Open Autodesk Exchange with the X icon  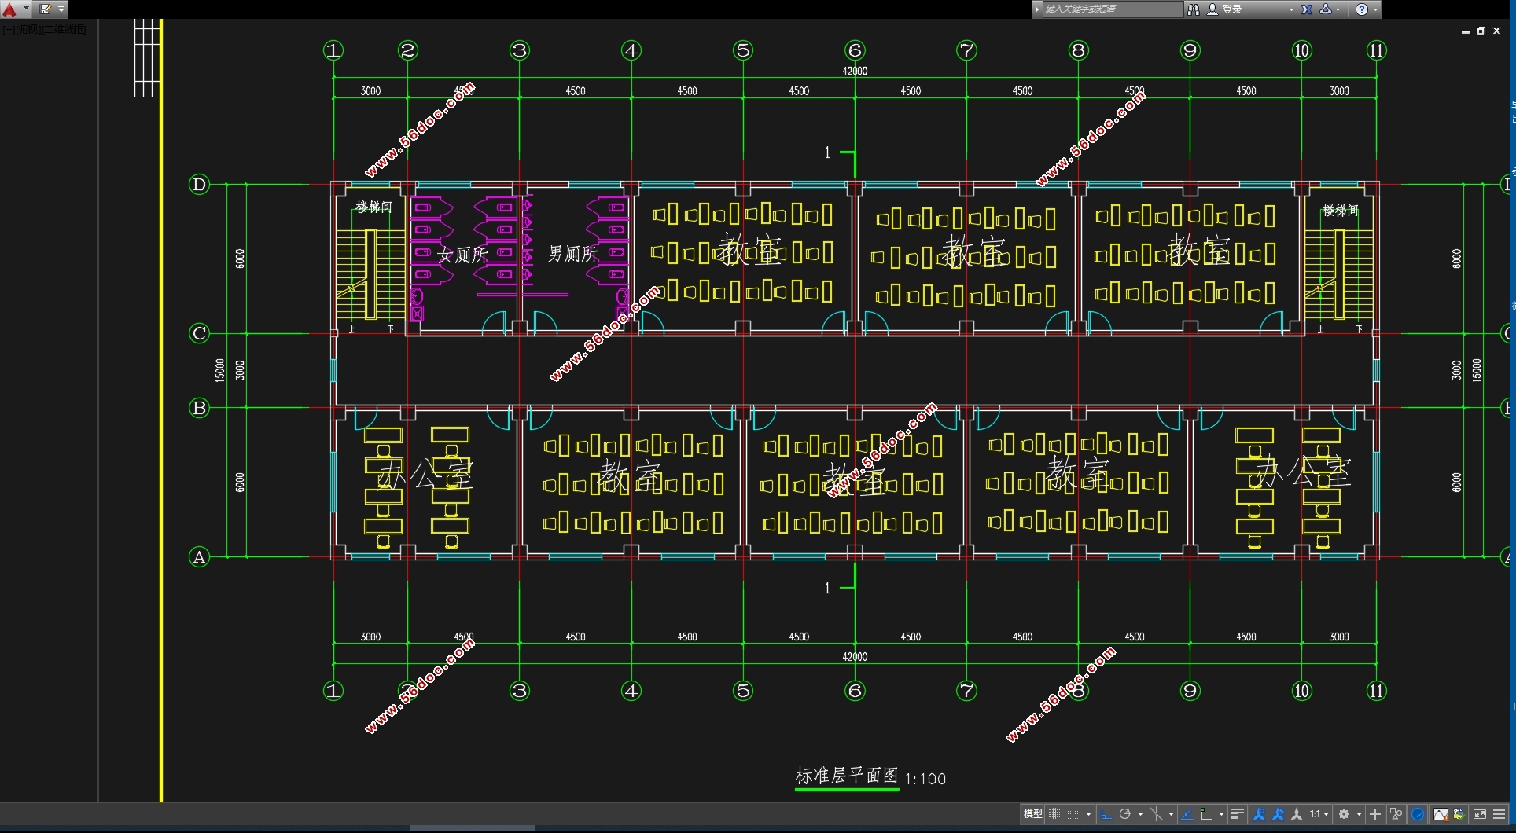1306,9
